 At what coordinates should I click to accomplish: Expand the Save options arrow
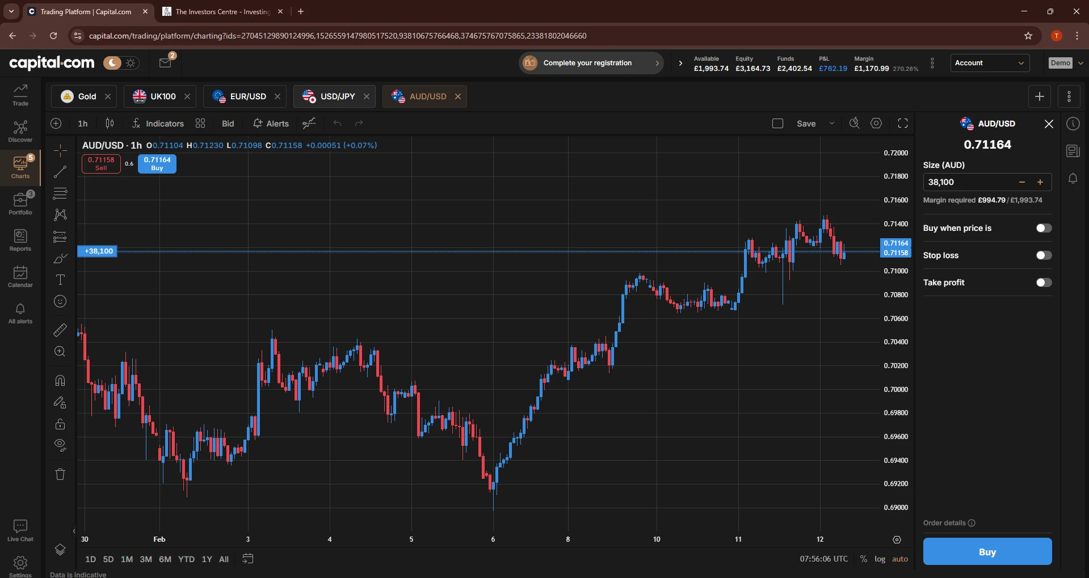[832, 124]
